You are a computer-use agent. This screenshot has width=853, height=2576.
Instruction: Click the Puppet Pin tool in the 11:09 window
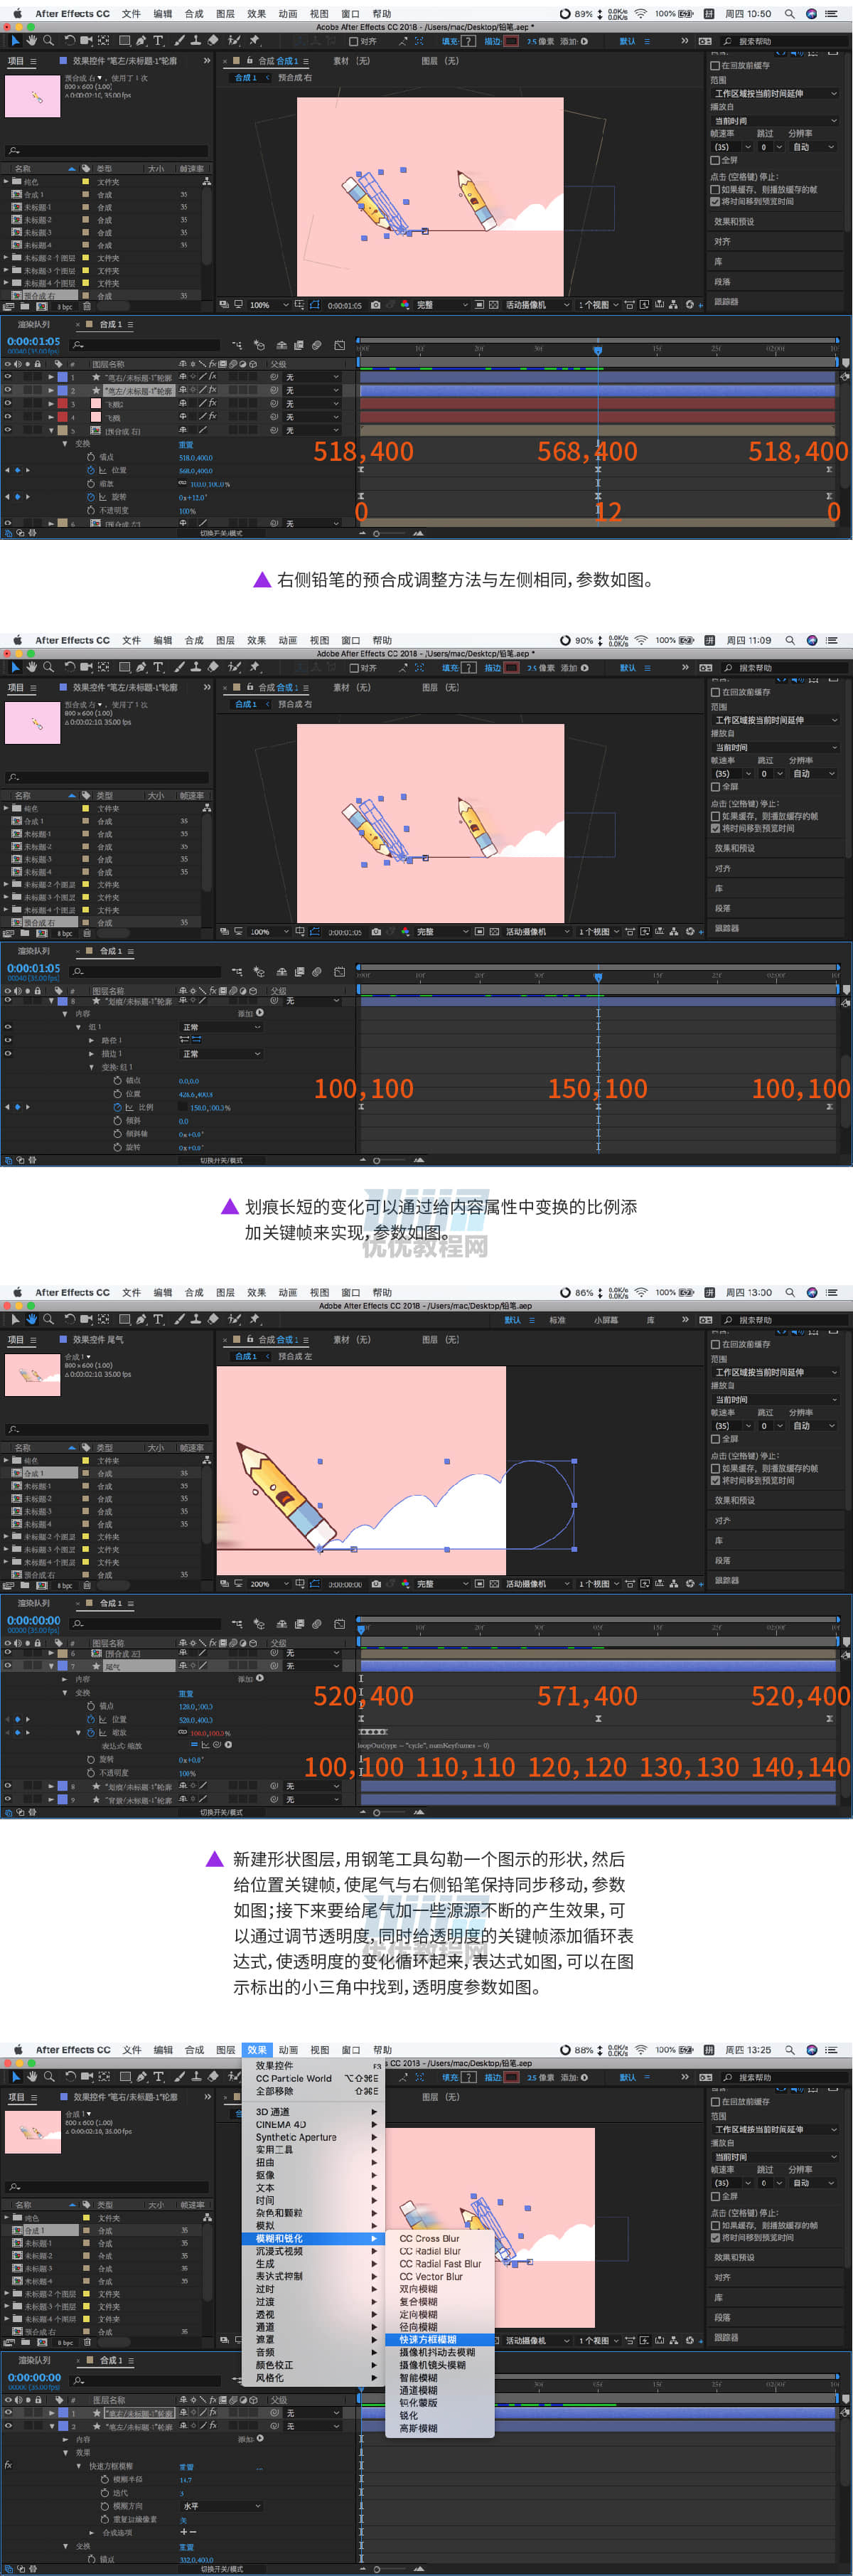253,667
